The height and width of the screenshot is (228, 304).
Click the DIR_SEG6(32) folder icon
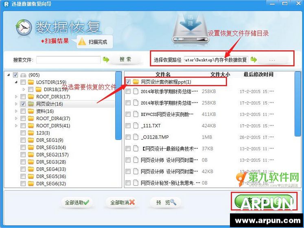point(31,183)
